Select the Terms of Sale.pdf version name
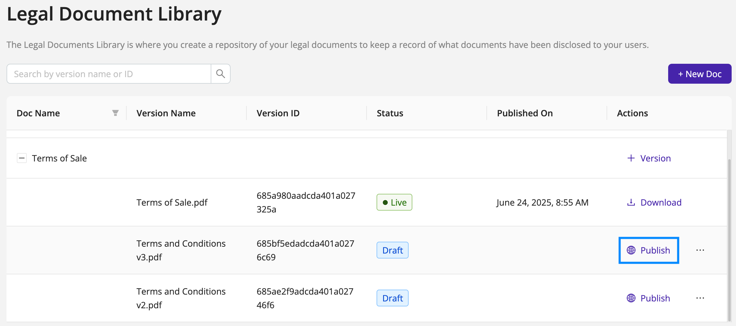 click(172, 202)
